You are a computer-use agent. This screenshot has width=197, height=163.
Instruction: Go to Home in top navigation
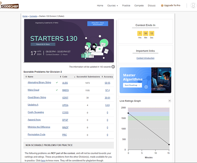[x=100, y=6]
